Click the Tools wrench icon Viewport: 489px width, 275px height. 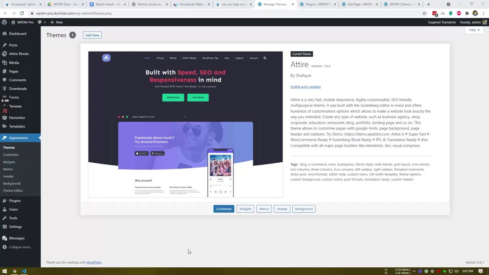tap(5, 218)
